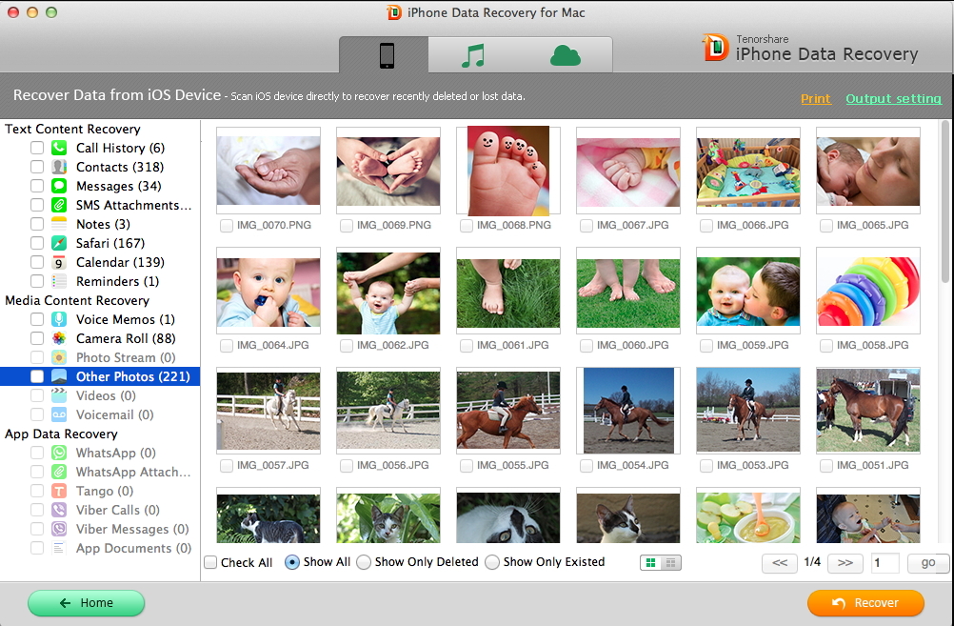
Task: Select the Show Only Deleted radio button
Action: click(x=363, y=562)
